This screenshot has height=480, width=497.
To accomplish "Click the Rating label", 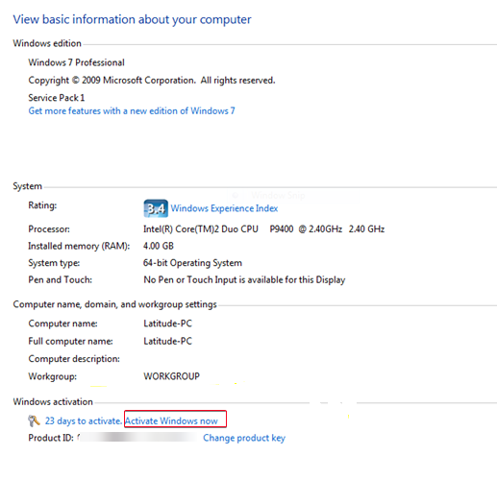I will point(42,205).
